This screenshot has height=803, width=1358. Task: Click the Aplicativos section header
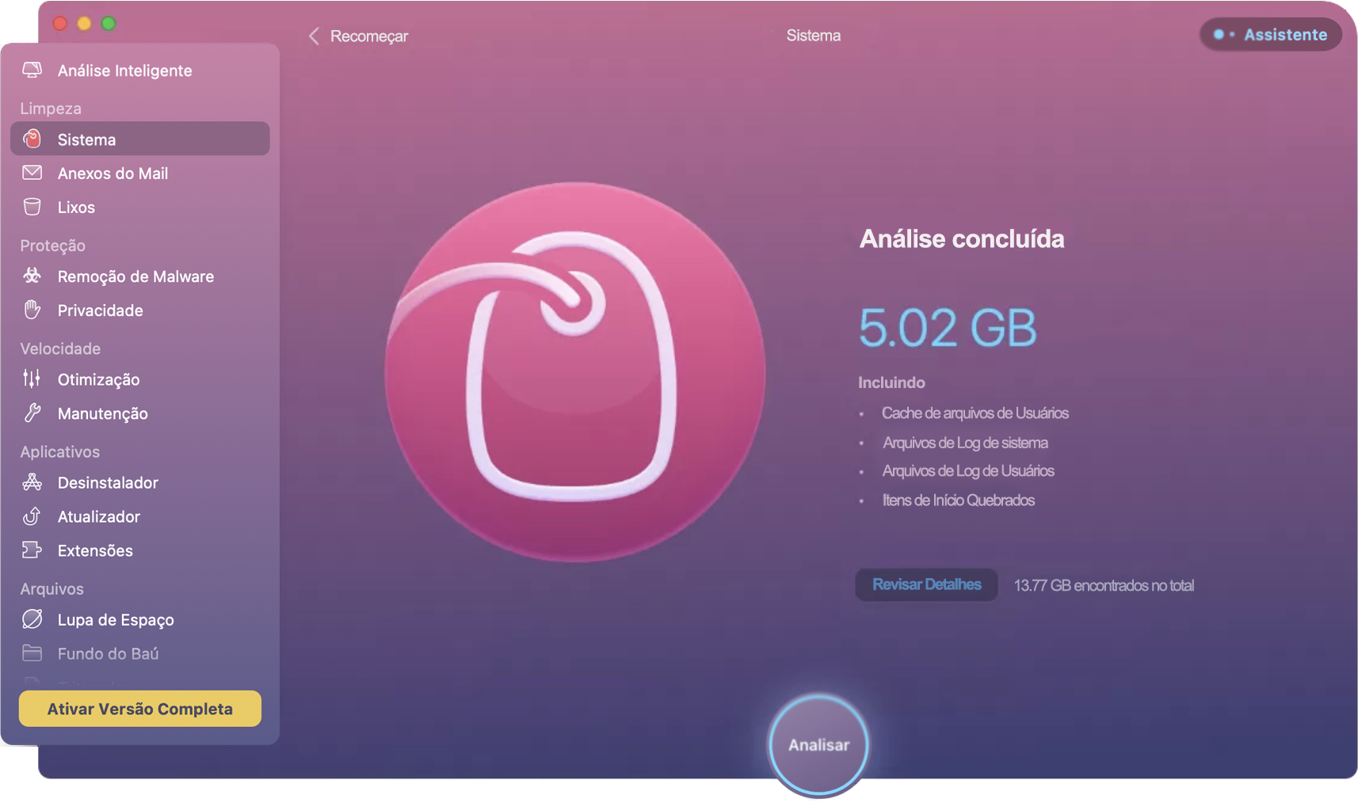pyautogui.click(x=59, y=451)
